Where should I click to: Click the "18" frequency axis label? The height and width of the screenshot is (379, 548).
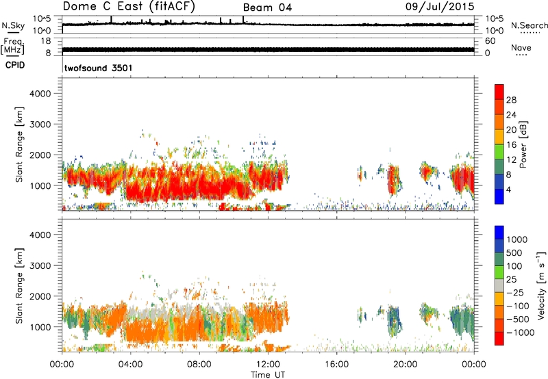46,41
